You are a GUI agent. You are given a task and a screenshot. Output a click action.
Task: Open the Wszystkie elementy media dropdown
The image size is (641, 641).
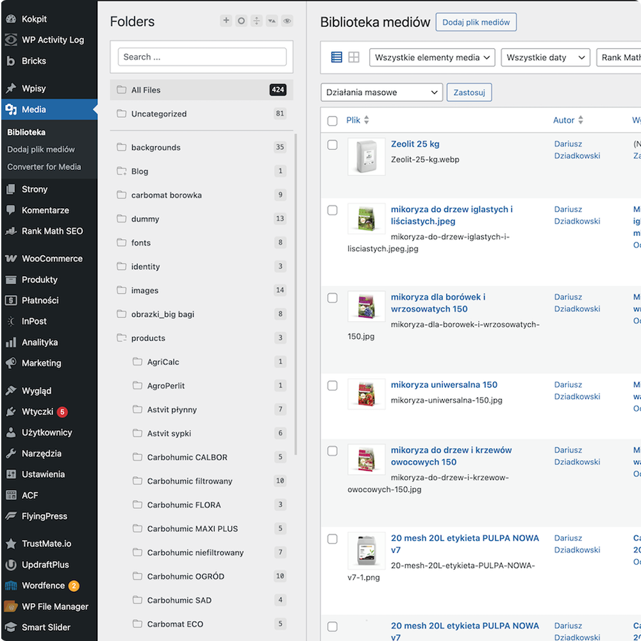click(432, 58)
